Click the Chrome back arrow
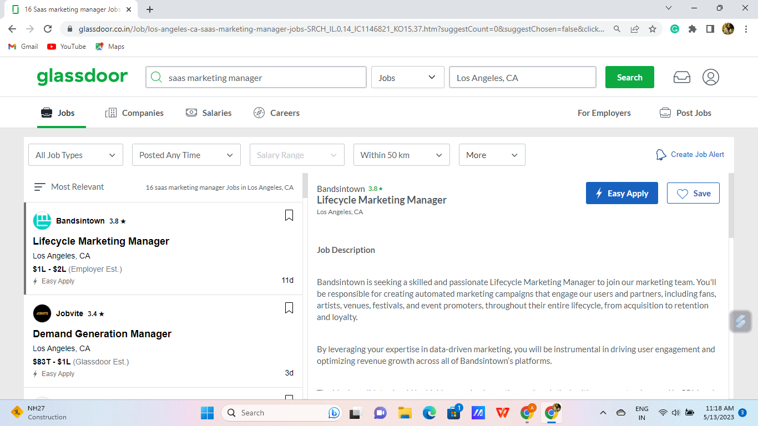The image size is (758, 426). [12, 29]
